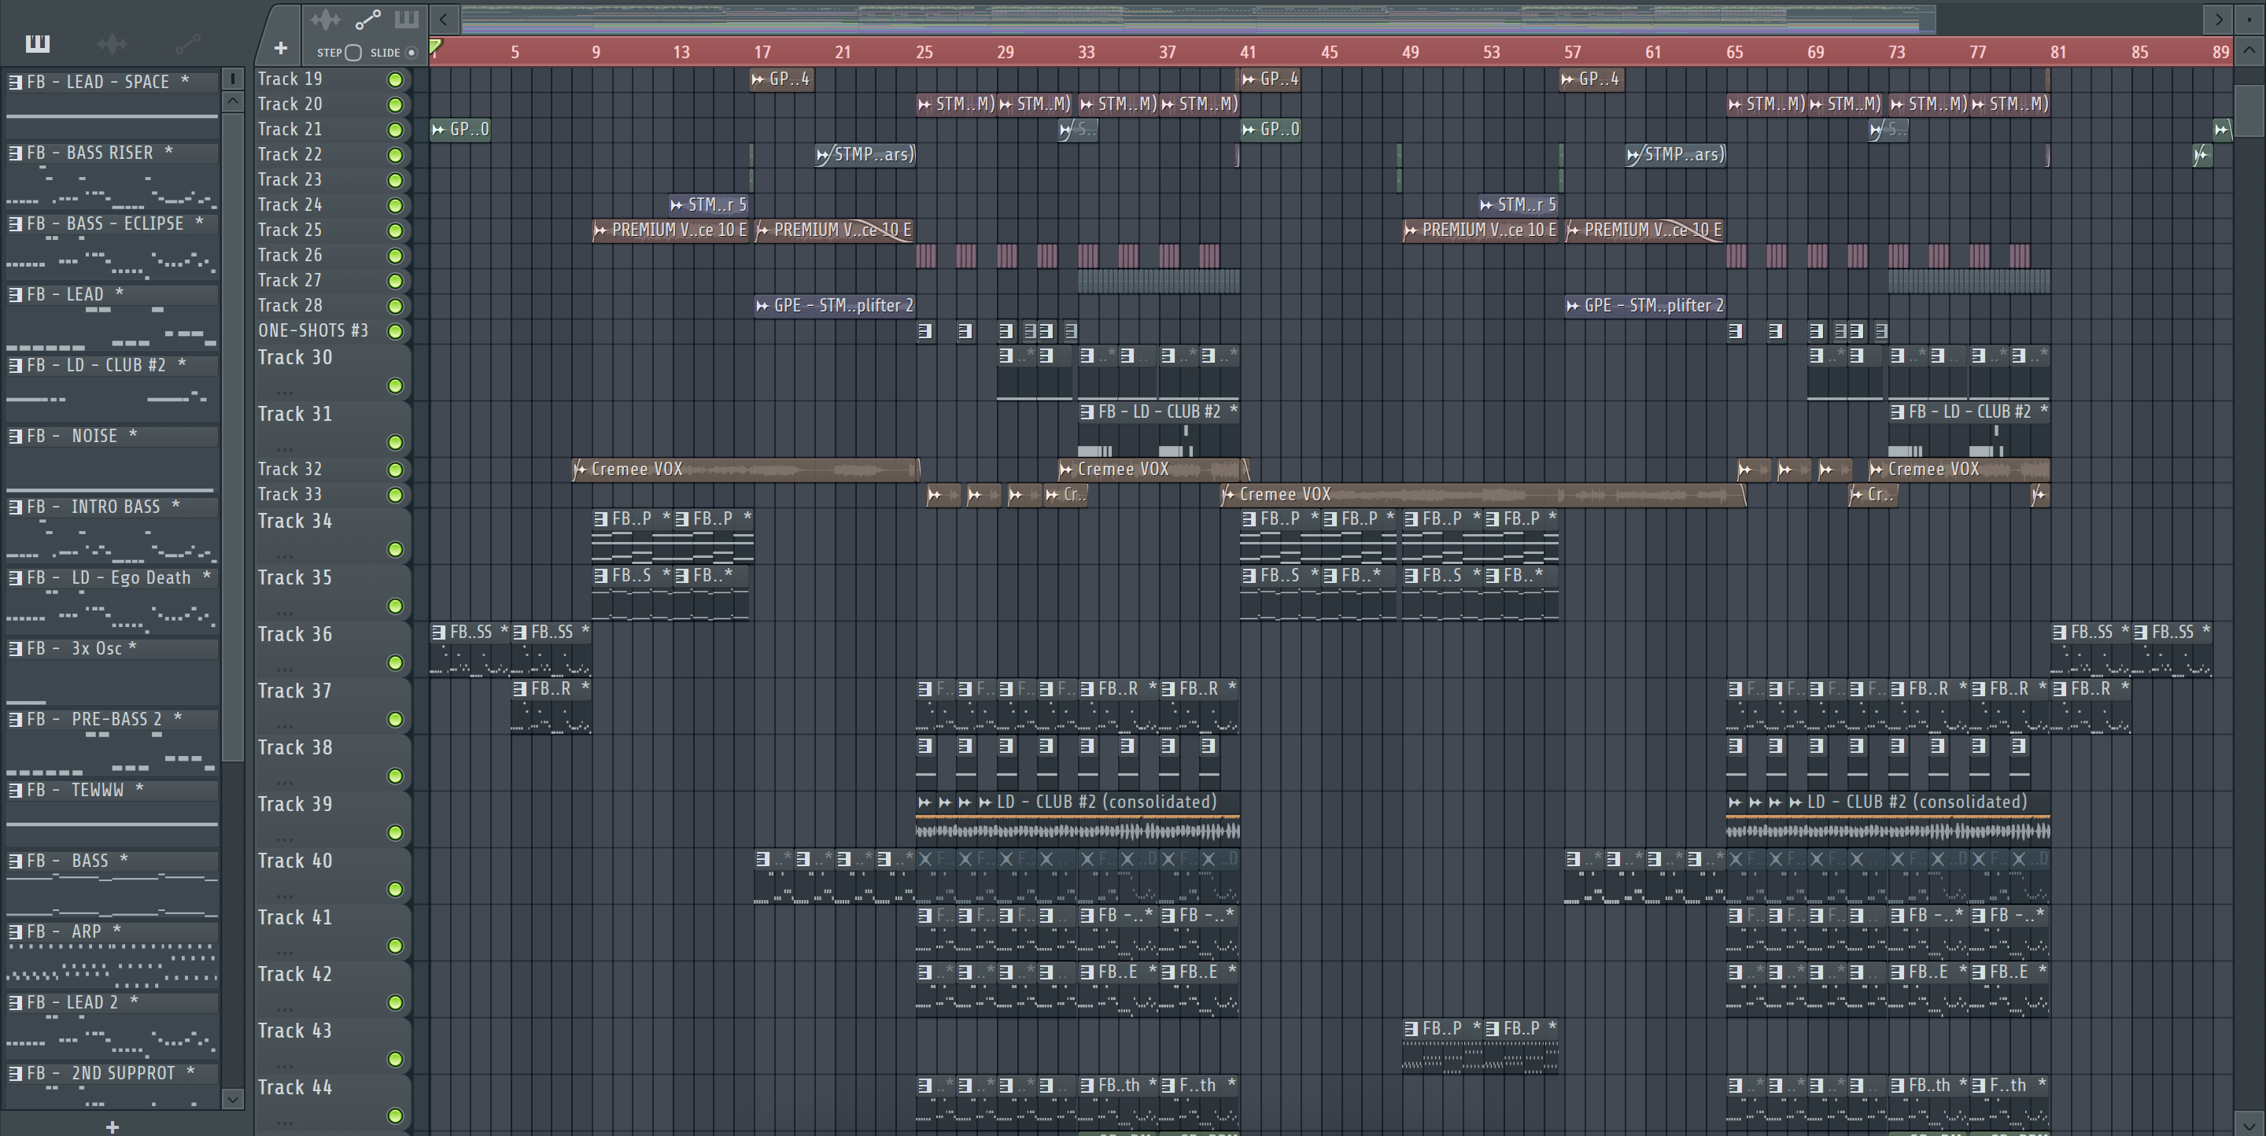This screenshot has height=1136, width=2266.
Task: Select the FB - PRE-BASS 2 pattern
Action: tap(112, 720)
